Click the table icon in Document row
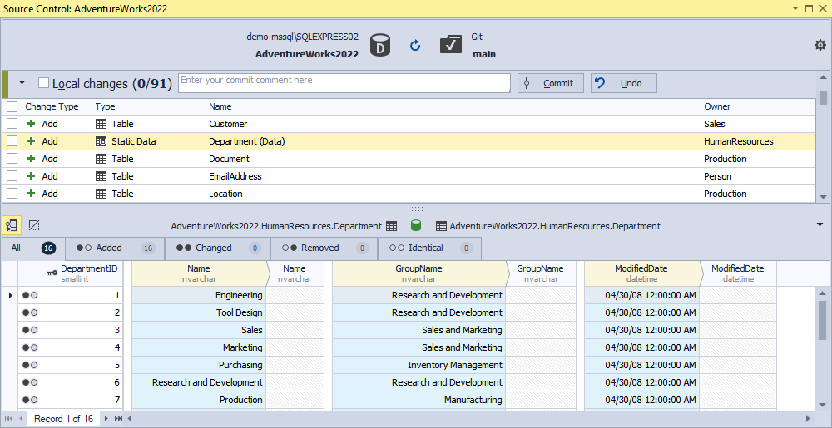The height and width of the screenshot is (428, 832). pyautogui.click(x=101, y=159)
